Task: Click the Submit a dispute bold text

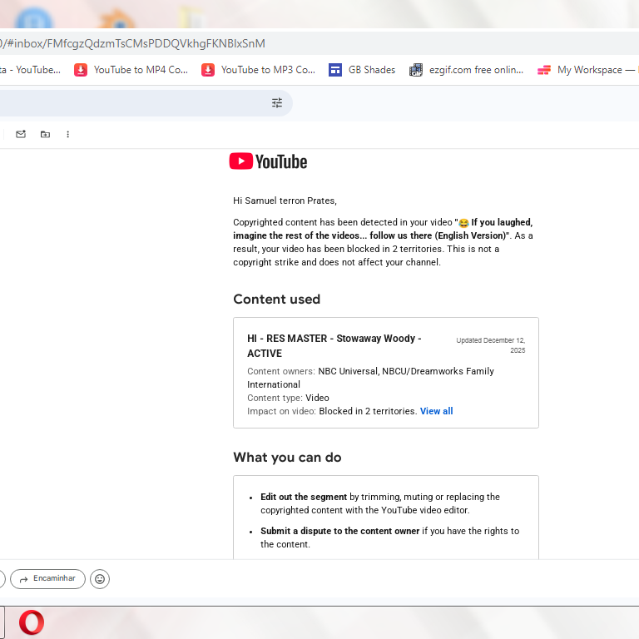Action: [x=339, y=531]
